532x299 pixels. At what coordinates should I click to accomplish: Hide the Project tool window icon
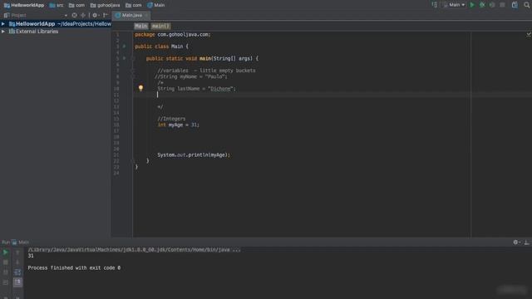tap(106, 15)
